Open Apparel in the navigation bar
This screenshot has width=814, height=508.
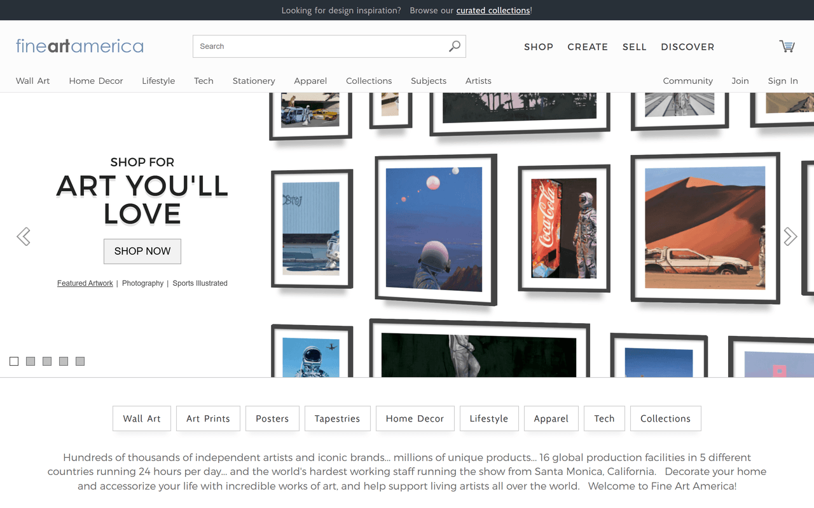(x=310, y=81)
